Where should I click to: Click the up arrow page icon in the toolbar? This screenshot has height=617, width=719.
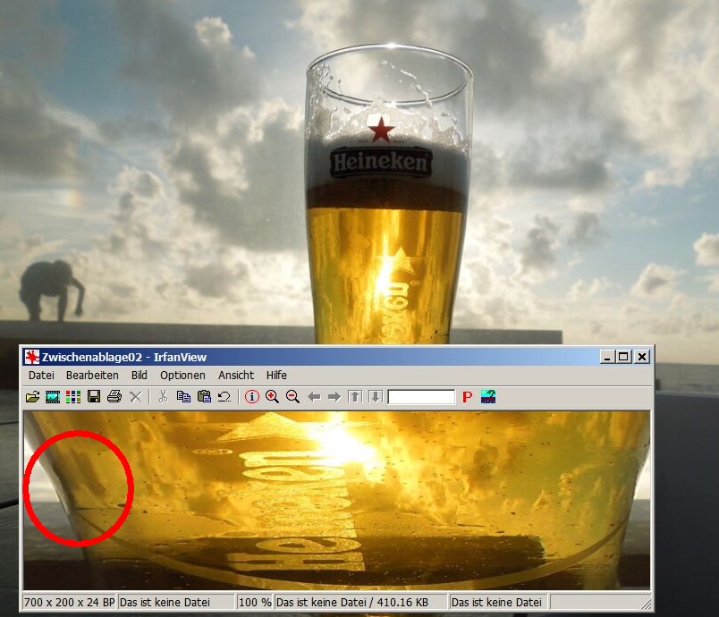[x=355, y=396]
